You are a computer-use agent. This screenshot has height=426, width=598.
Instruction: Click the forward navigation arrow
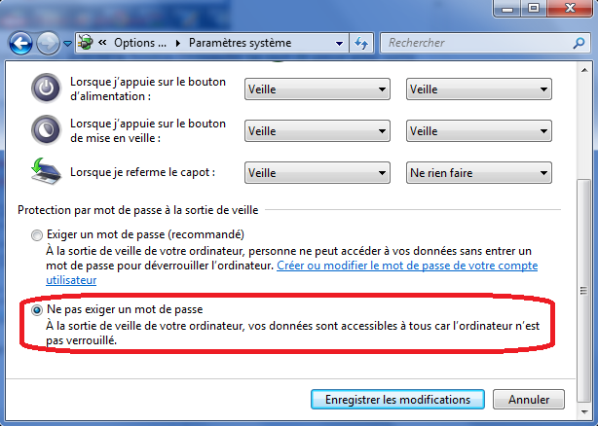48,43
